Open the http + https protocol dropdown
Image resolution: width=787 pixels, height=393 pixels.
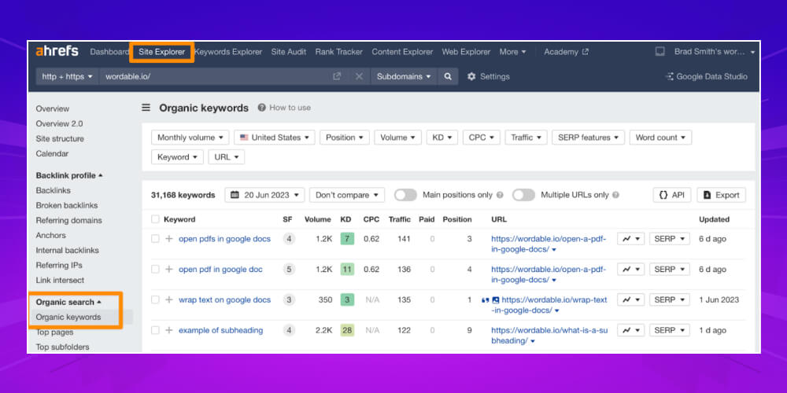pos(67,76)
